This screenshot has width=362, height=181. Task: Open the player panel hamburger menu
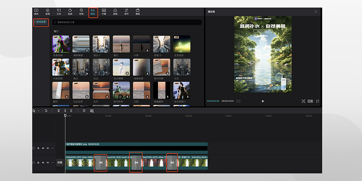coord(316,12)
